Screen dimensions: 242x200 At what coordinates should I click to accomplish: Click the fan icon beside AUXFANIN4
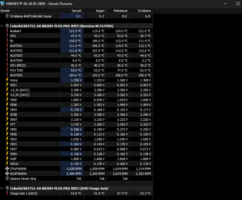coord(7,174)
